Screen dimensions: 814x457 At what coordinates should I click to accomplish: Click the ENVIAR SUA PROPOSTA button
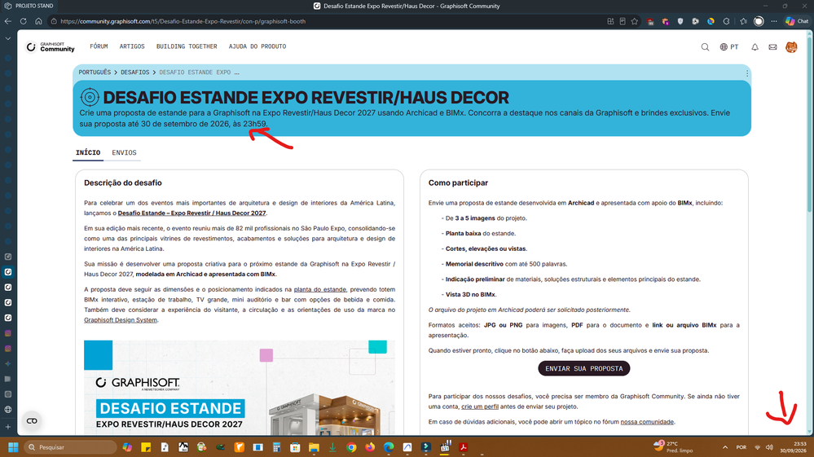(x=584, y=368)
